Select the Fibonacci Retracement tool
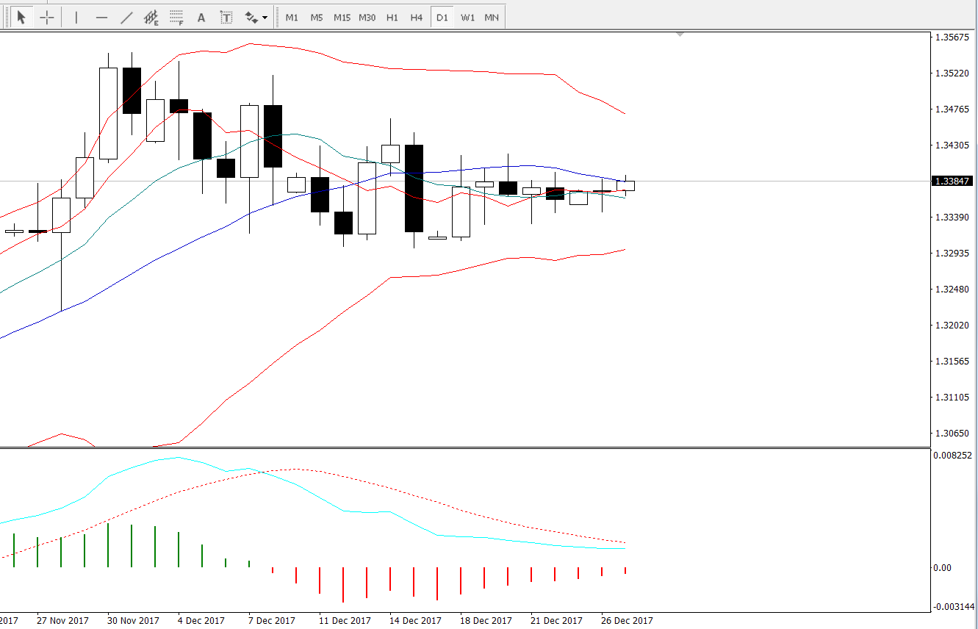The width and height of the screenshot is (978, 629). (x=176, y=18)
